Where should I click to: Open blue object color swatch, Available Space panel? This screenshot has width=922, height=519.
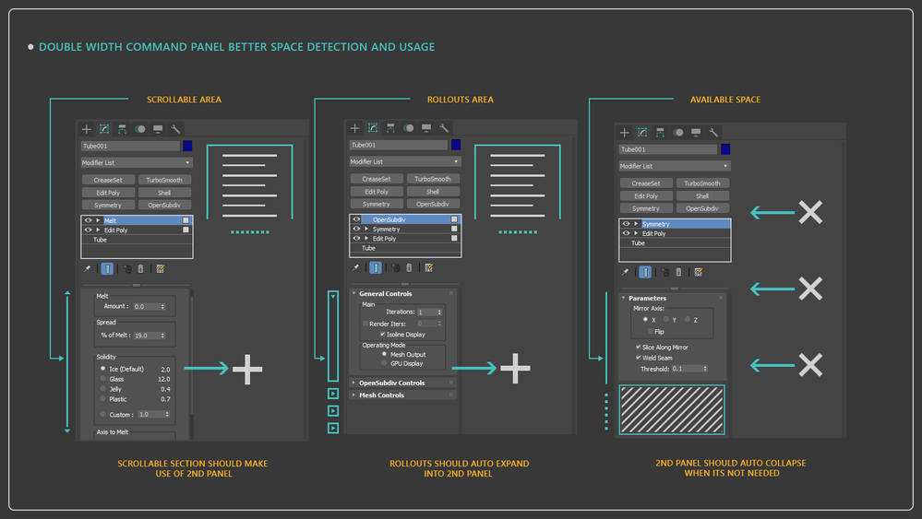click(x=725, y=149)
